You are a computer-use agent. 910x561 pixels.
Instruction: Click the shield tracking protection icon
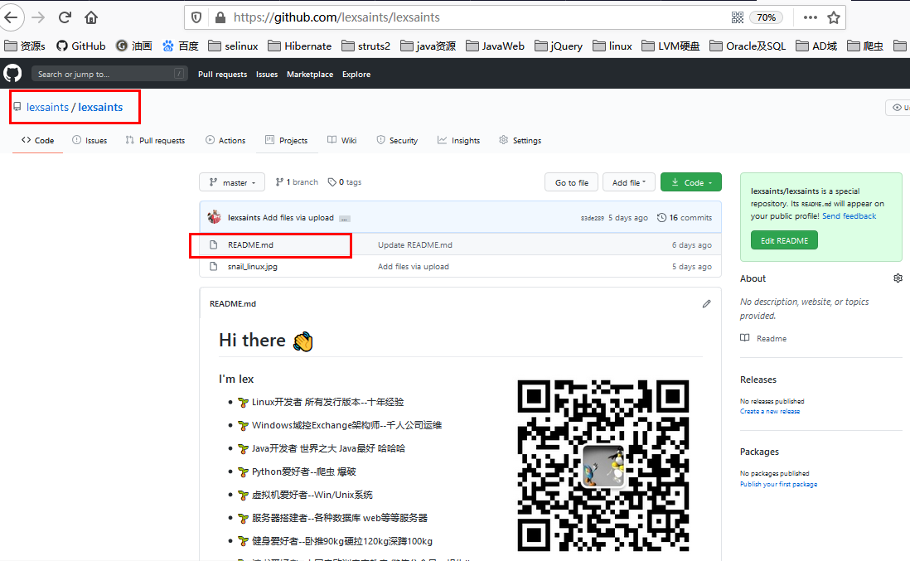point(196,17)
